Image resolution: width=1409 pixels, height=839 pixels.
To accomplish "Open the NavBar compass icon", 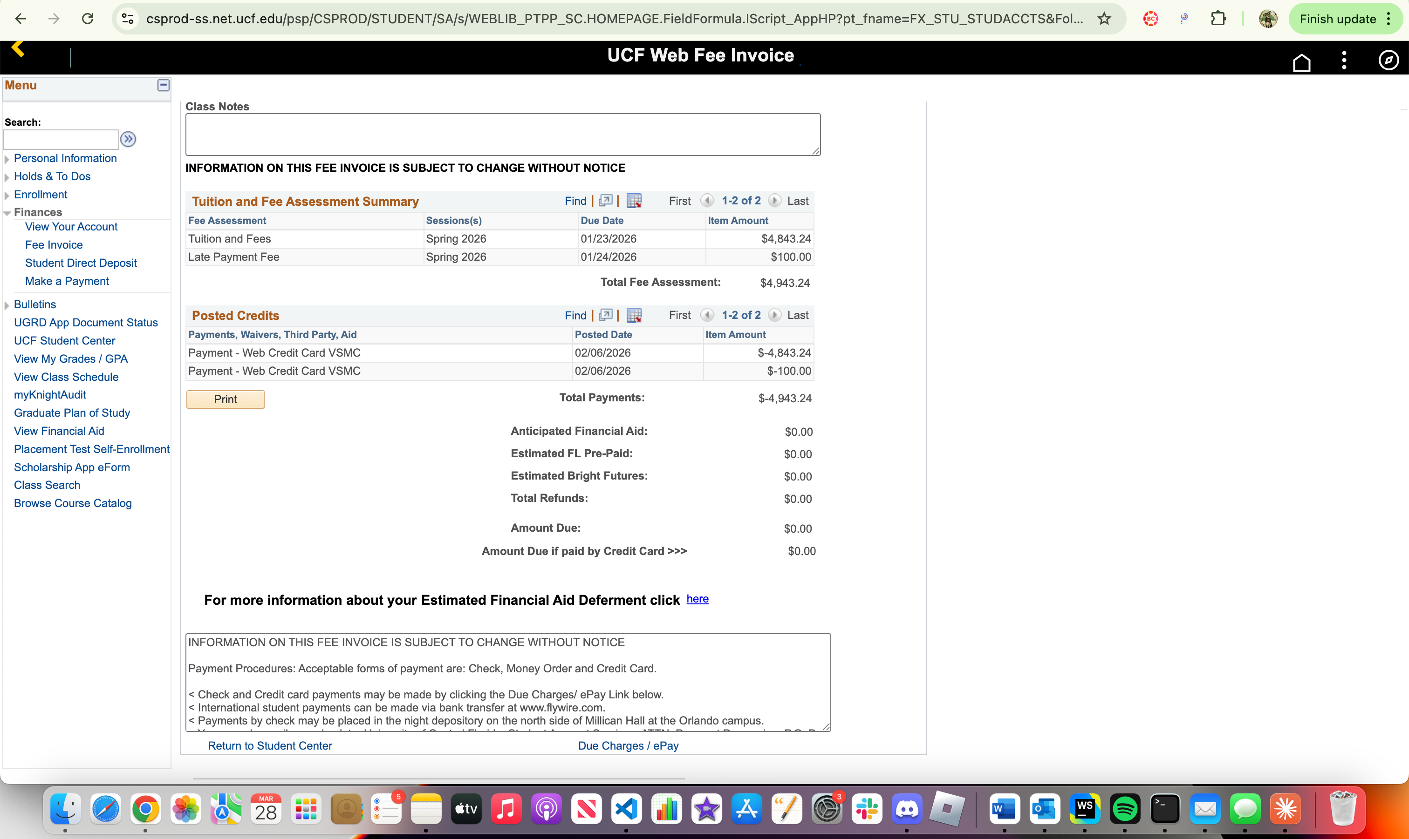I will point(1388,60).
